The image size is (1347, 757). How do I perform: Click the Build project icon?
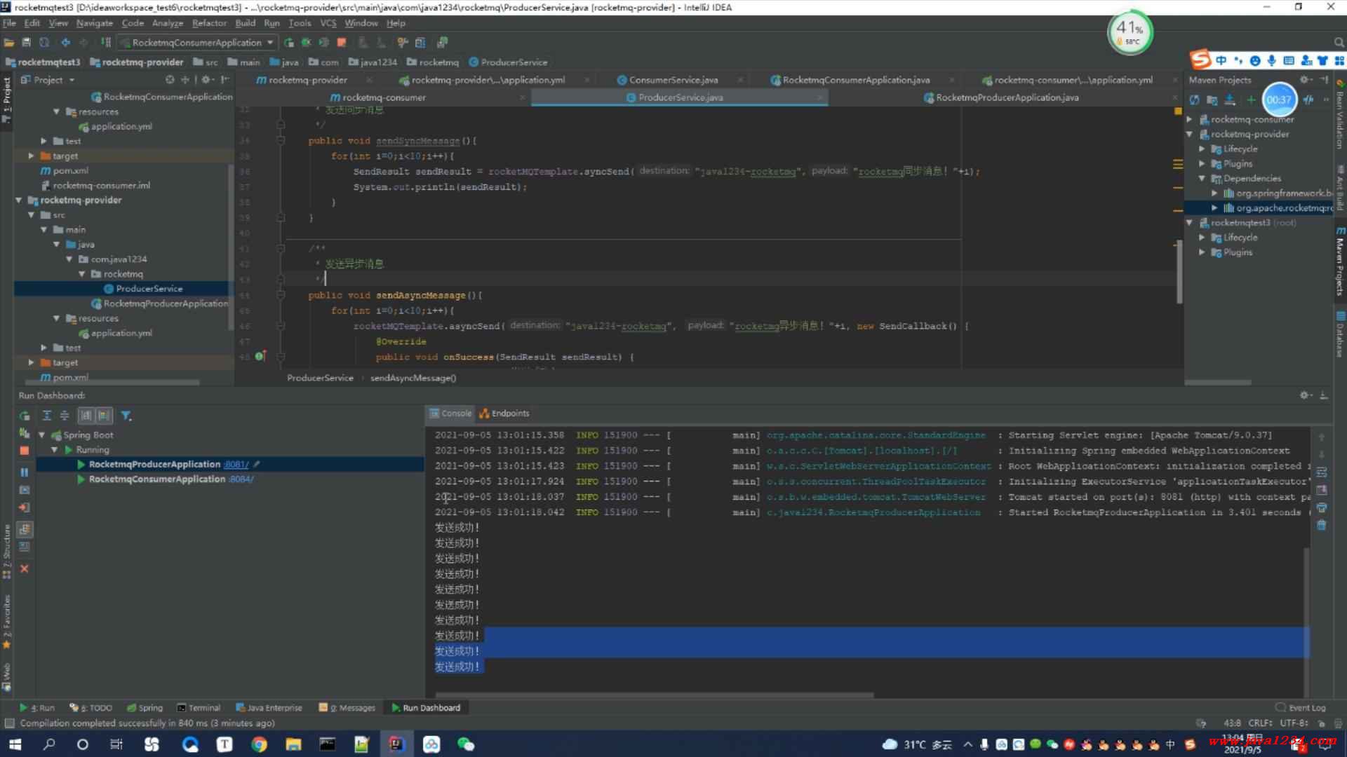(x=107, y=43)
